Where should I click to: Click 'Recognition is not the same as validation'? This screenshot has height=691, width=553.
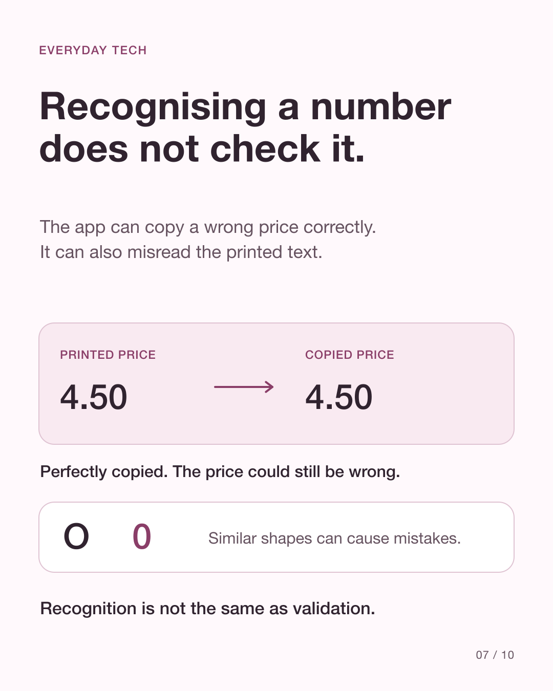[207, 609]
